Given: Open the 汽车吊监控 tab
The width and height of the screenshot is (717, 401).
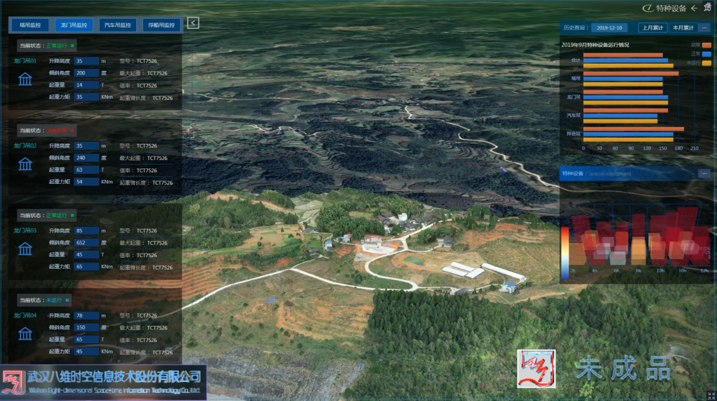Looking at the screenshot, I should [117, 25].
